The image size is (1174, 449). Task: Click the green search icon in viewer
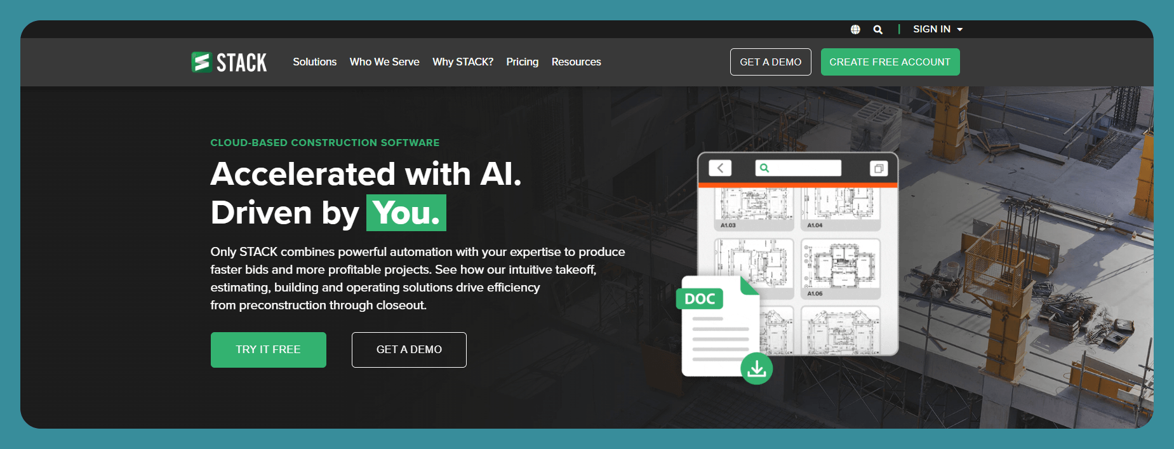pos(764,168)
